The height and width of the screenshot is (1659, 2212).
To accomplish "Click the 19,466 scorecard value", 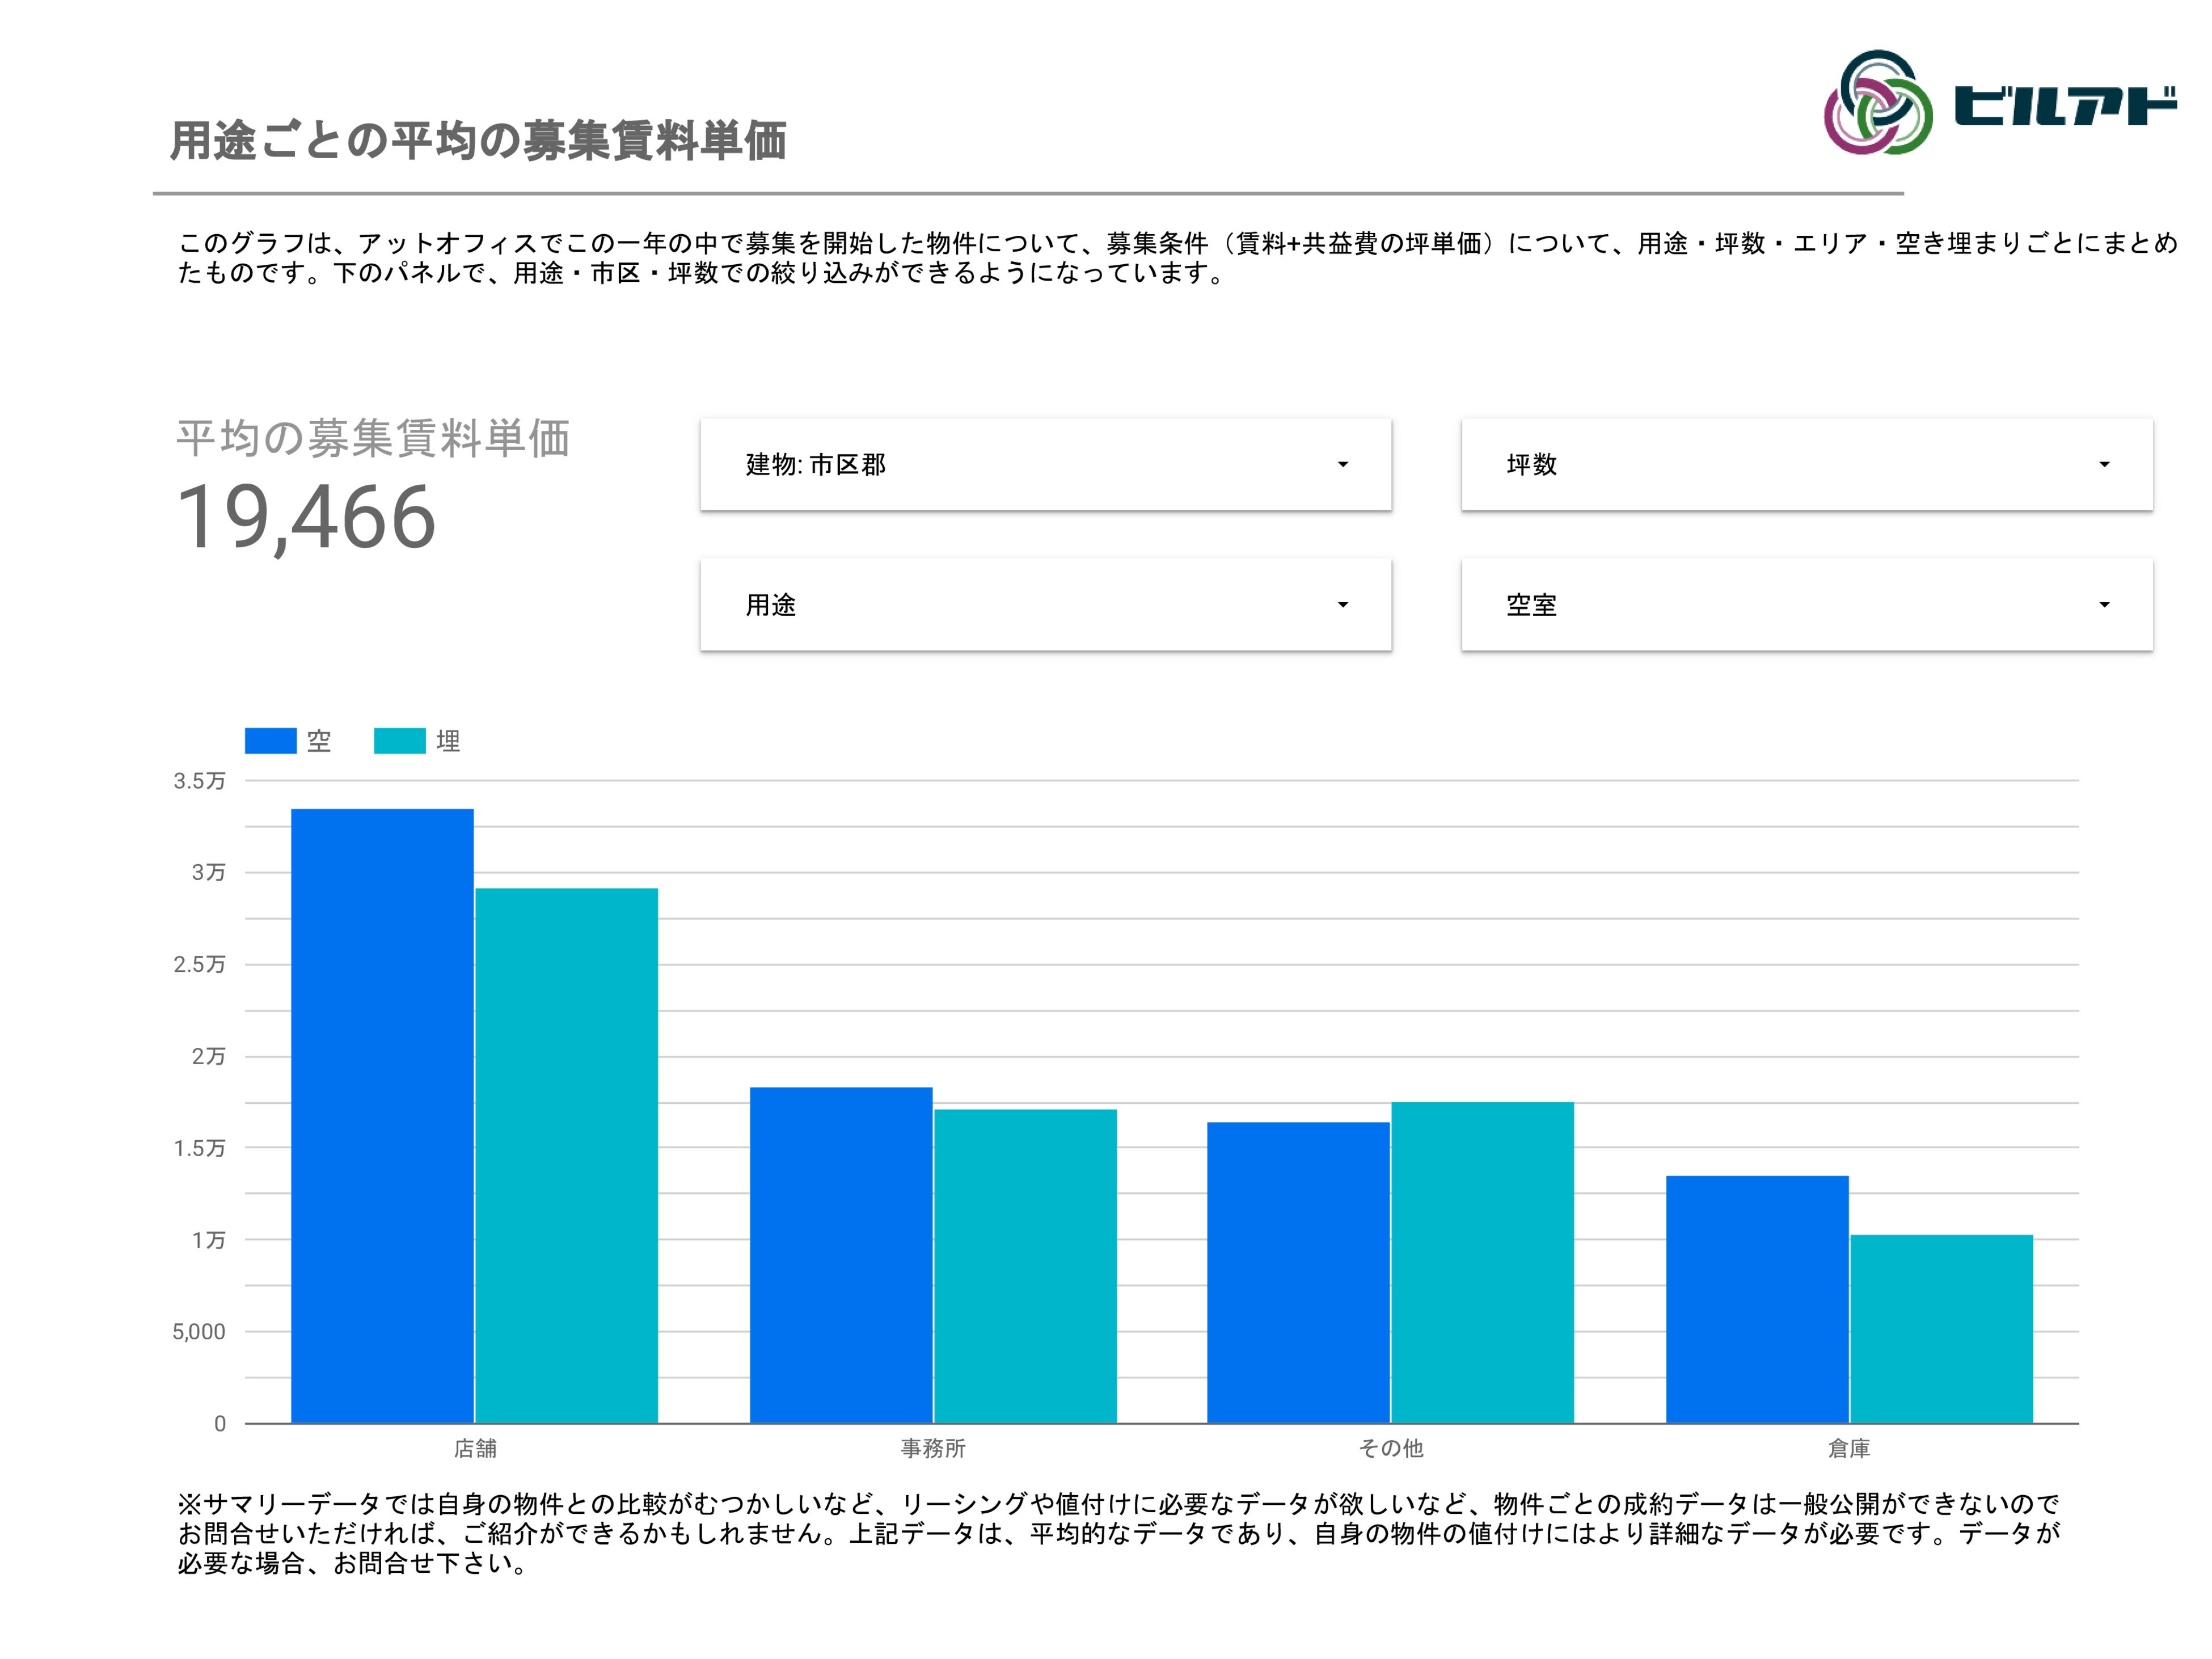I will pyautogui.click(x=306, y=518).
